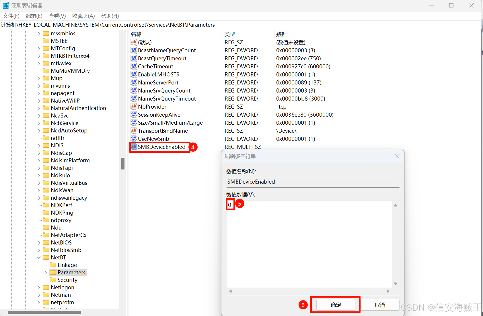Click the NetBIOS folder icon
Image resolution: width=483 pixels, height=316 pixels.
click(x=46, y=242)
